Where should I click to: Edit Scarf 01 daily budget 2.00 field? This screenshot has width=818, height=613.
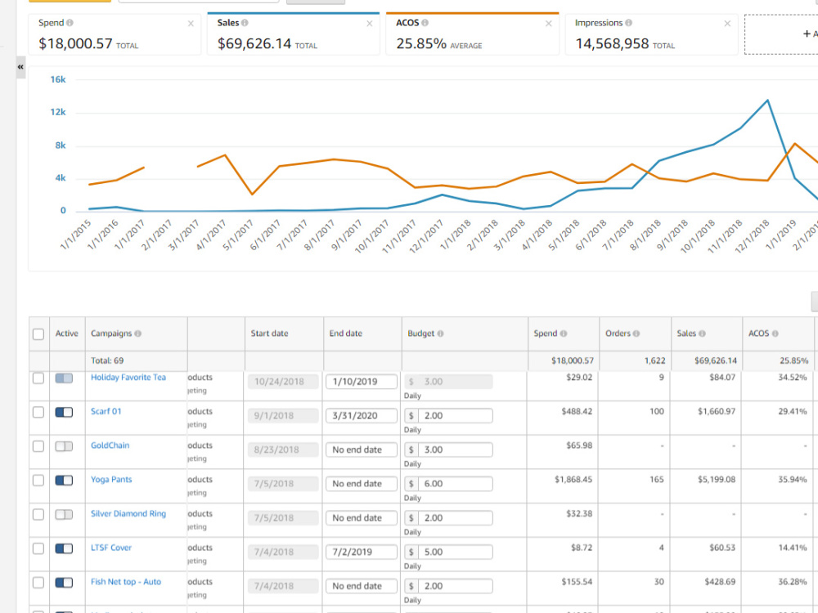point(455,415)
